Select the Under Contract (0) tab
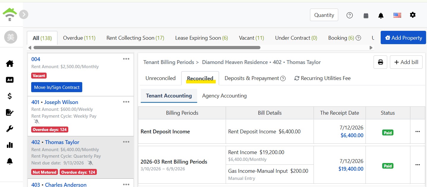The width and height of the screenshot is (427, 187). tap(296, 38)
